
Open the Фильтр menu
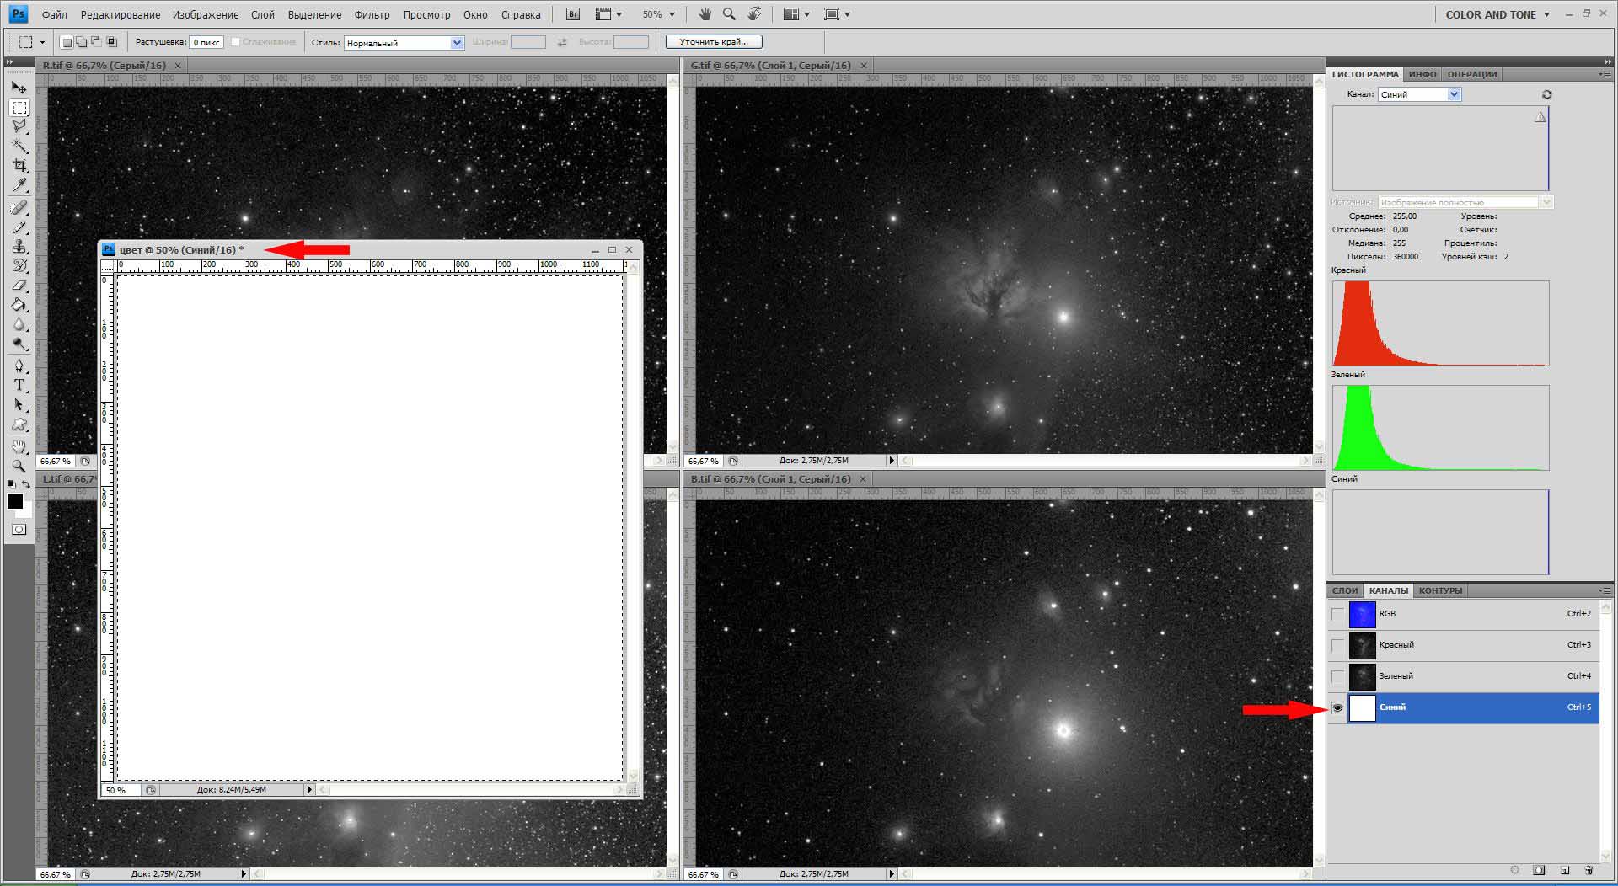click(372, 14)
